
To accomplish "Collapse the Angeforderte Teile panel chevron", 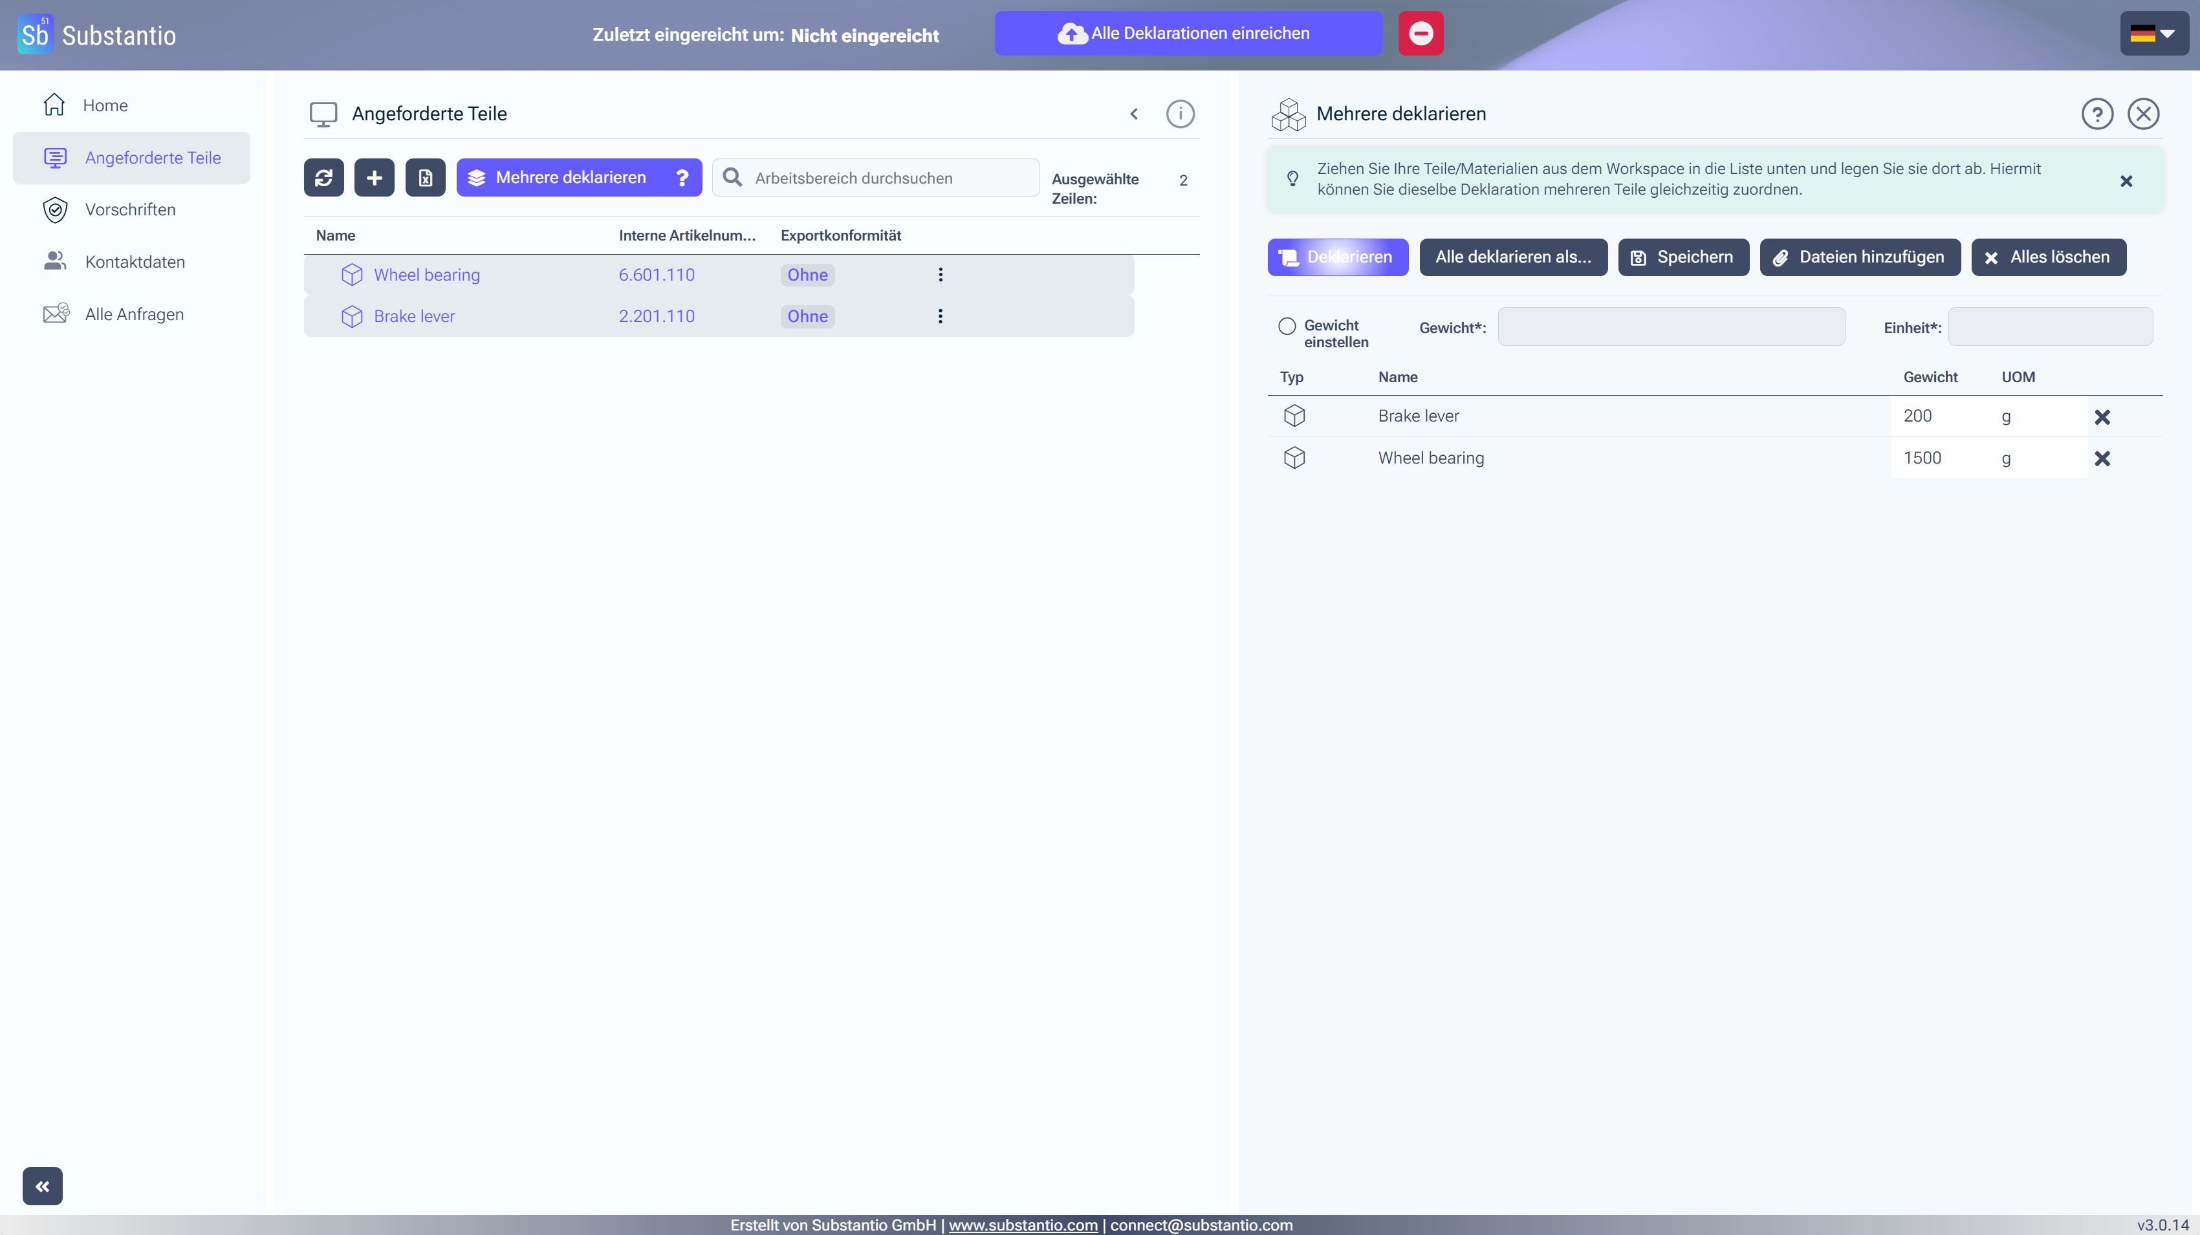I will [1134, 114].
